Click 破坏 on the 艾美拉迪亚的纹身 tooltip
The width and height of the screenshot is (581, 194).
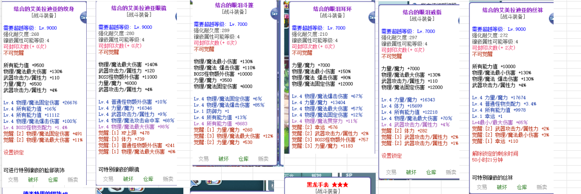point(33,180)
